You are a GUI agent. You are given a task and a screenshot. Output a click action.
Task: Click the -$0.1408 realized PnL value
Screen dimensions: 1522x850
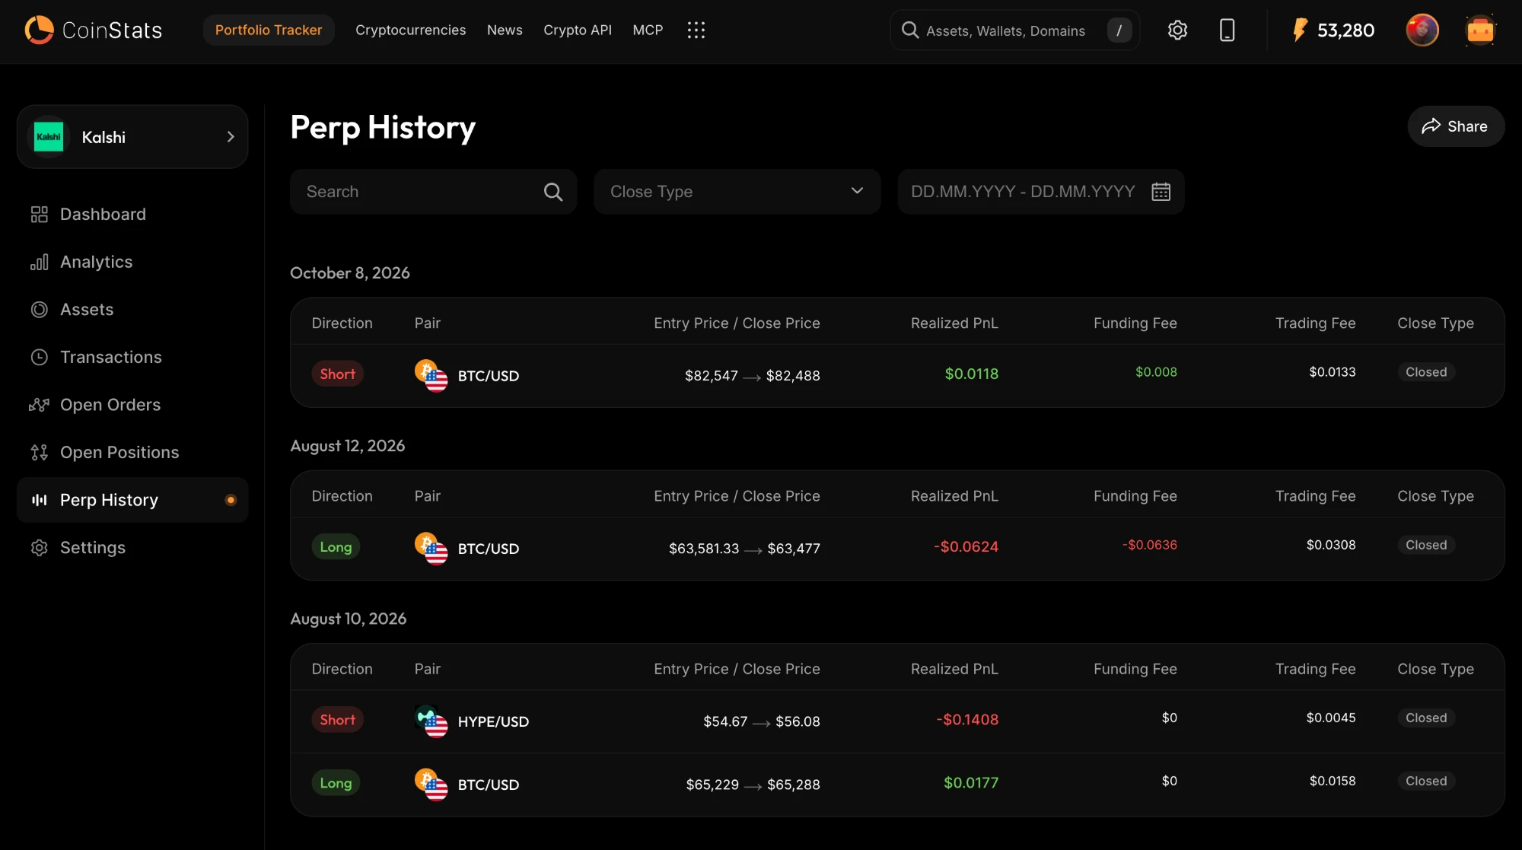tap(966, 719)
